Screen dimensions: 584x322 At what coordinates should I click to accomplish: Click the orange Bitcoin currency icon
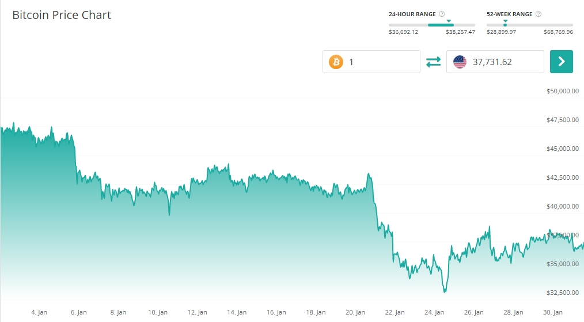[336, 62]
